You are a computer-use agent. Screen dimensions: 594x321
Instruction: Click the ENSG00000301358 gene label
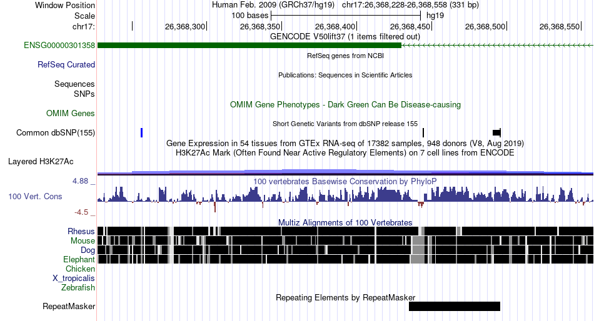[x=59, y=46]
